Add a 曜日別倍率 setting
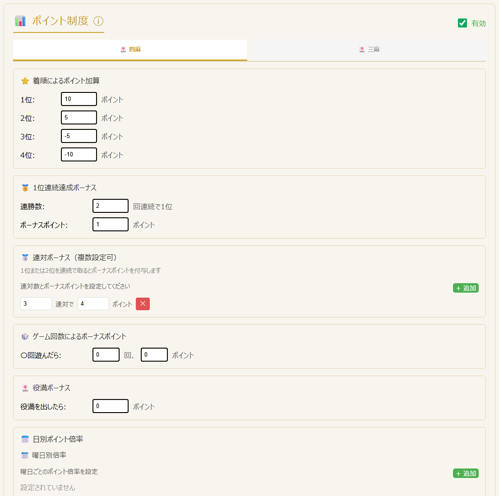The width and height of the screenshot is (499, 496). pyautogui.click(x=466, y=473)
